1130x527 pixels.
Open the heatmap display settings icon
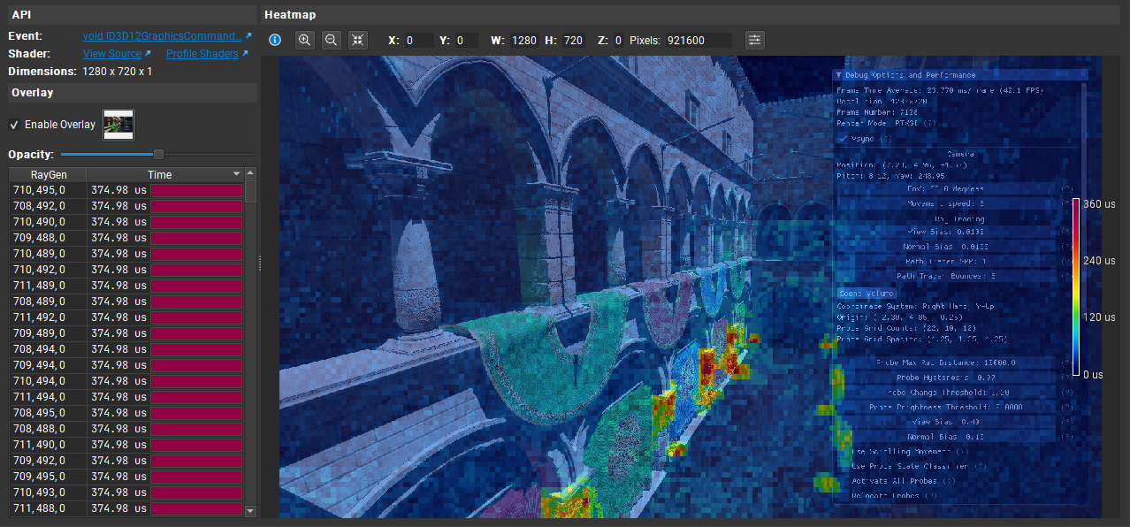coord(754,40)
